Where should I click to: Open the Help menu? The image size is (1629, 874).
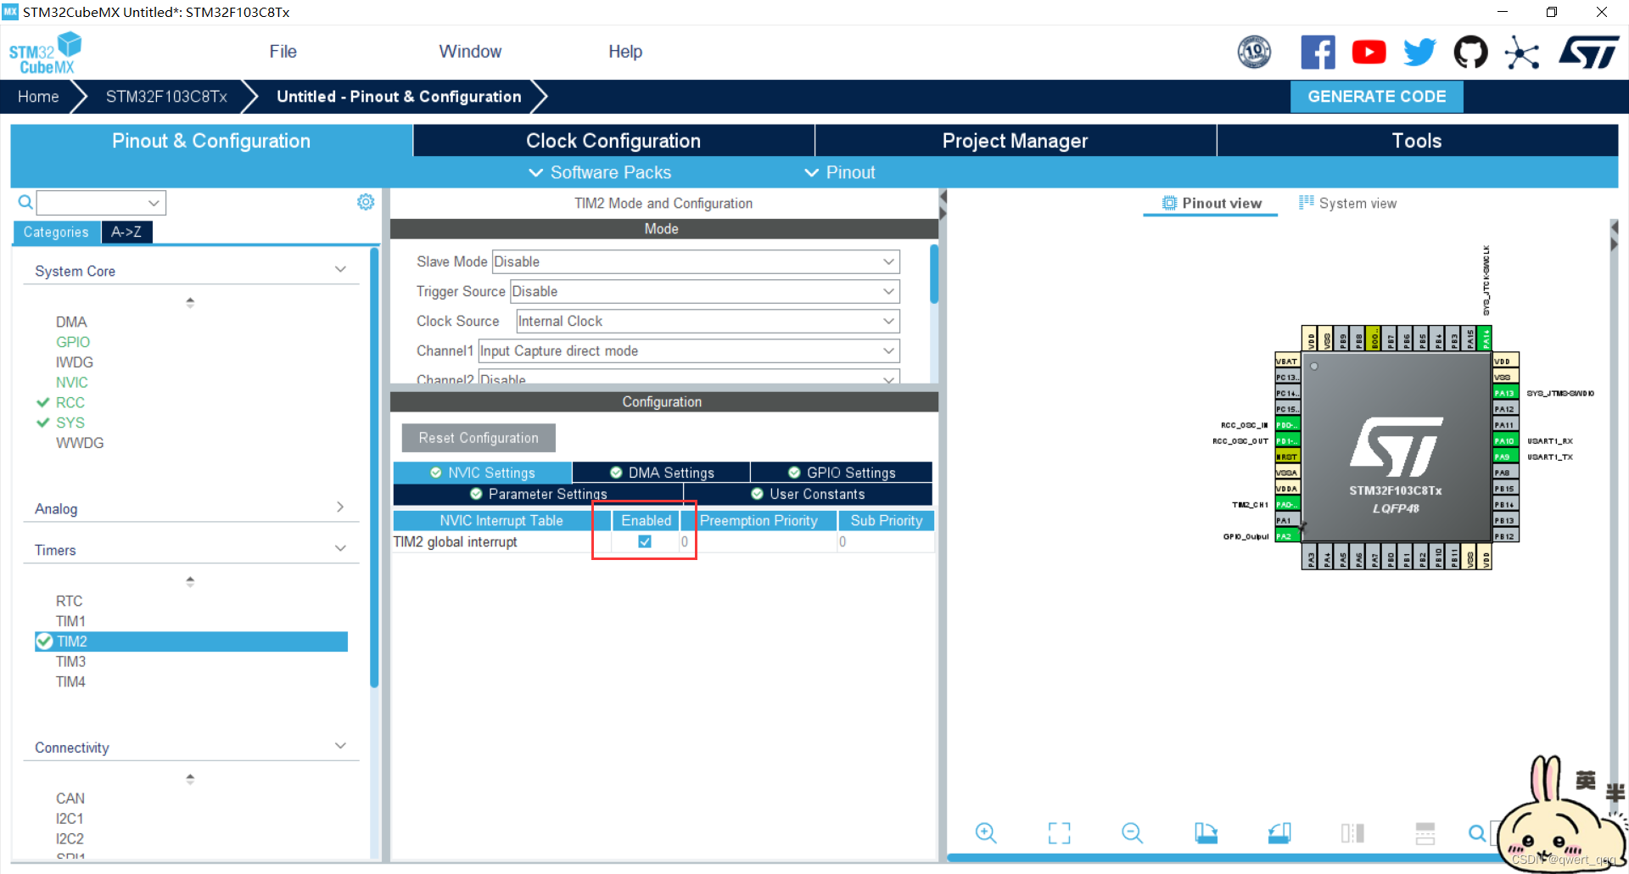[625, 52]
